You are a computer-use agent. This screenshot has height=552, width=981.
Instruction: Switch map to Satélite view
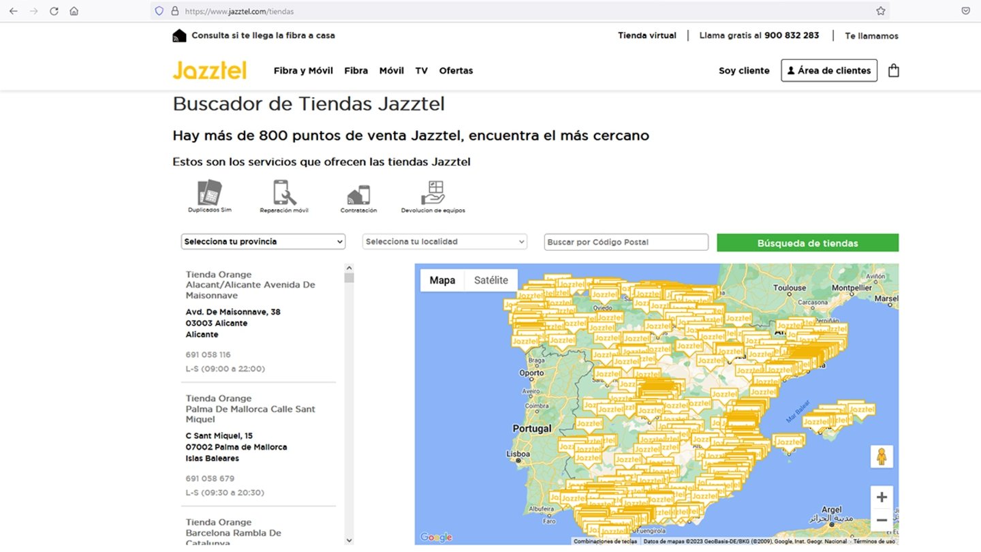pyautogui.click(x=491, y=280)
